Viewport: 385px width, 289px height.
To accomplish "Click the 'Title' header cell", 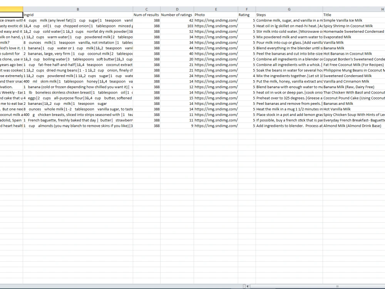I will pyautogui.click(x=354, y=15).
